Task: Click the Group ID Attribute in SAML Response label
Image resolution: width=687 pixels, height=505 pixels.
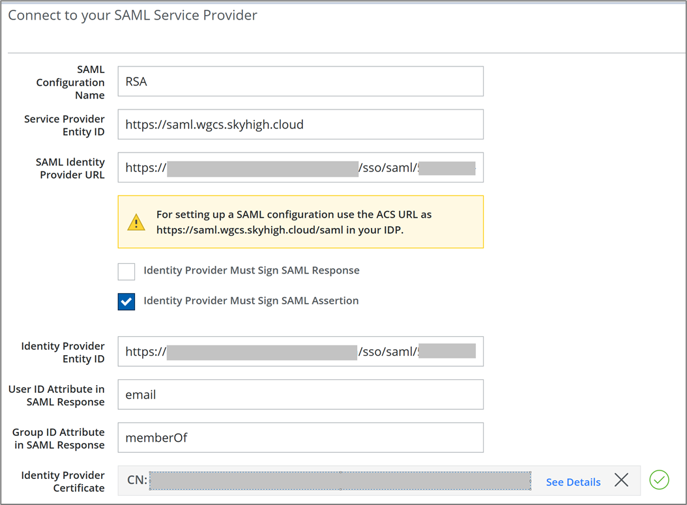Action: (x=58, y=439)
